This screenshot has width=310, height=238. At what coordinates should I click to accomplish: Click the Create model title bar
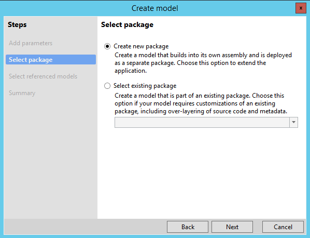pyautogui.click(x=155, y=8)
